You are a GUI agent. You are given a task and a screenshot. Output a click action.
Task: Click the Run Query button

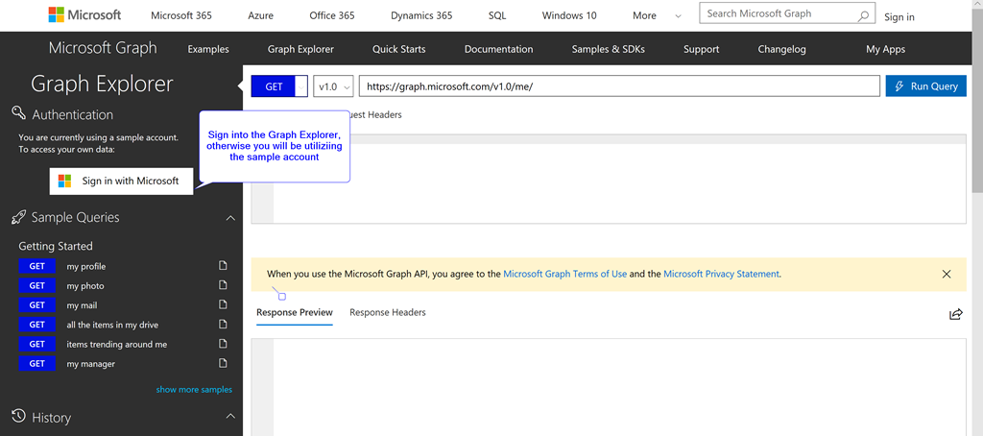click(x=926, y=86)
